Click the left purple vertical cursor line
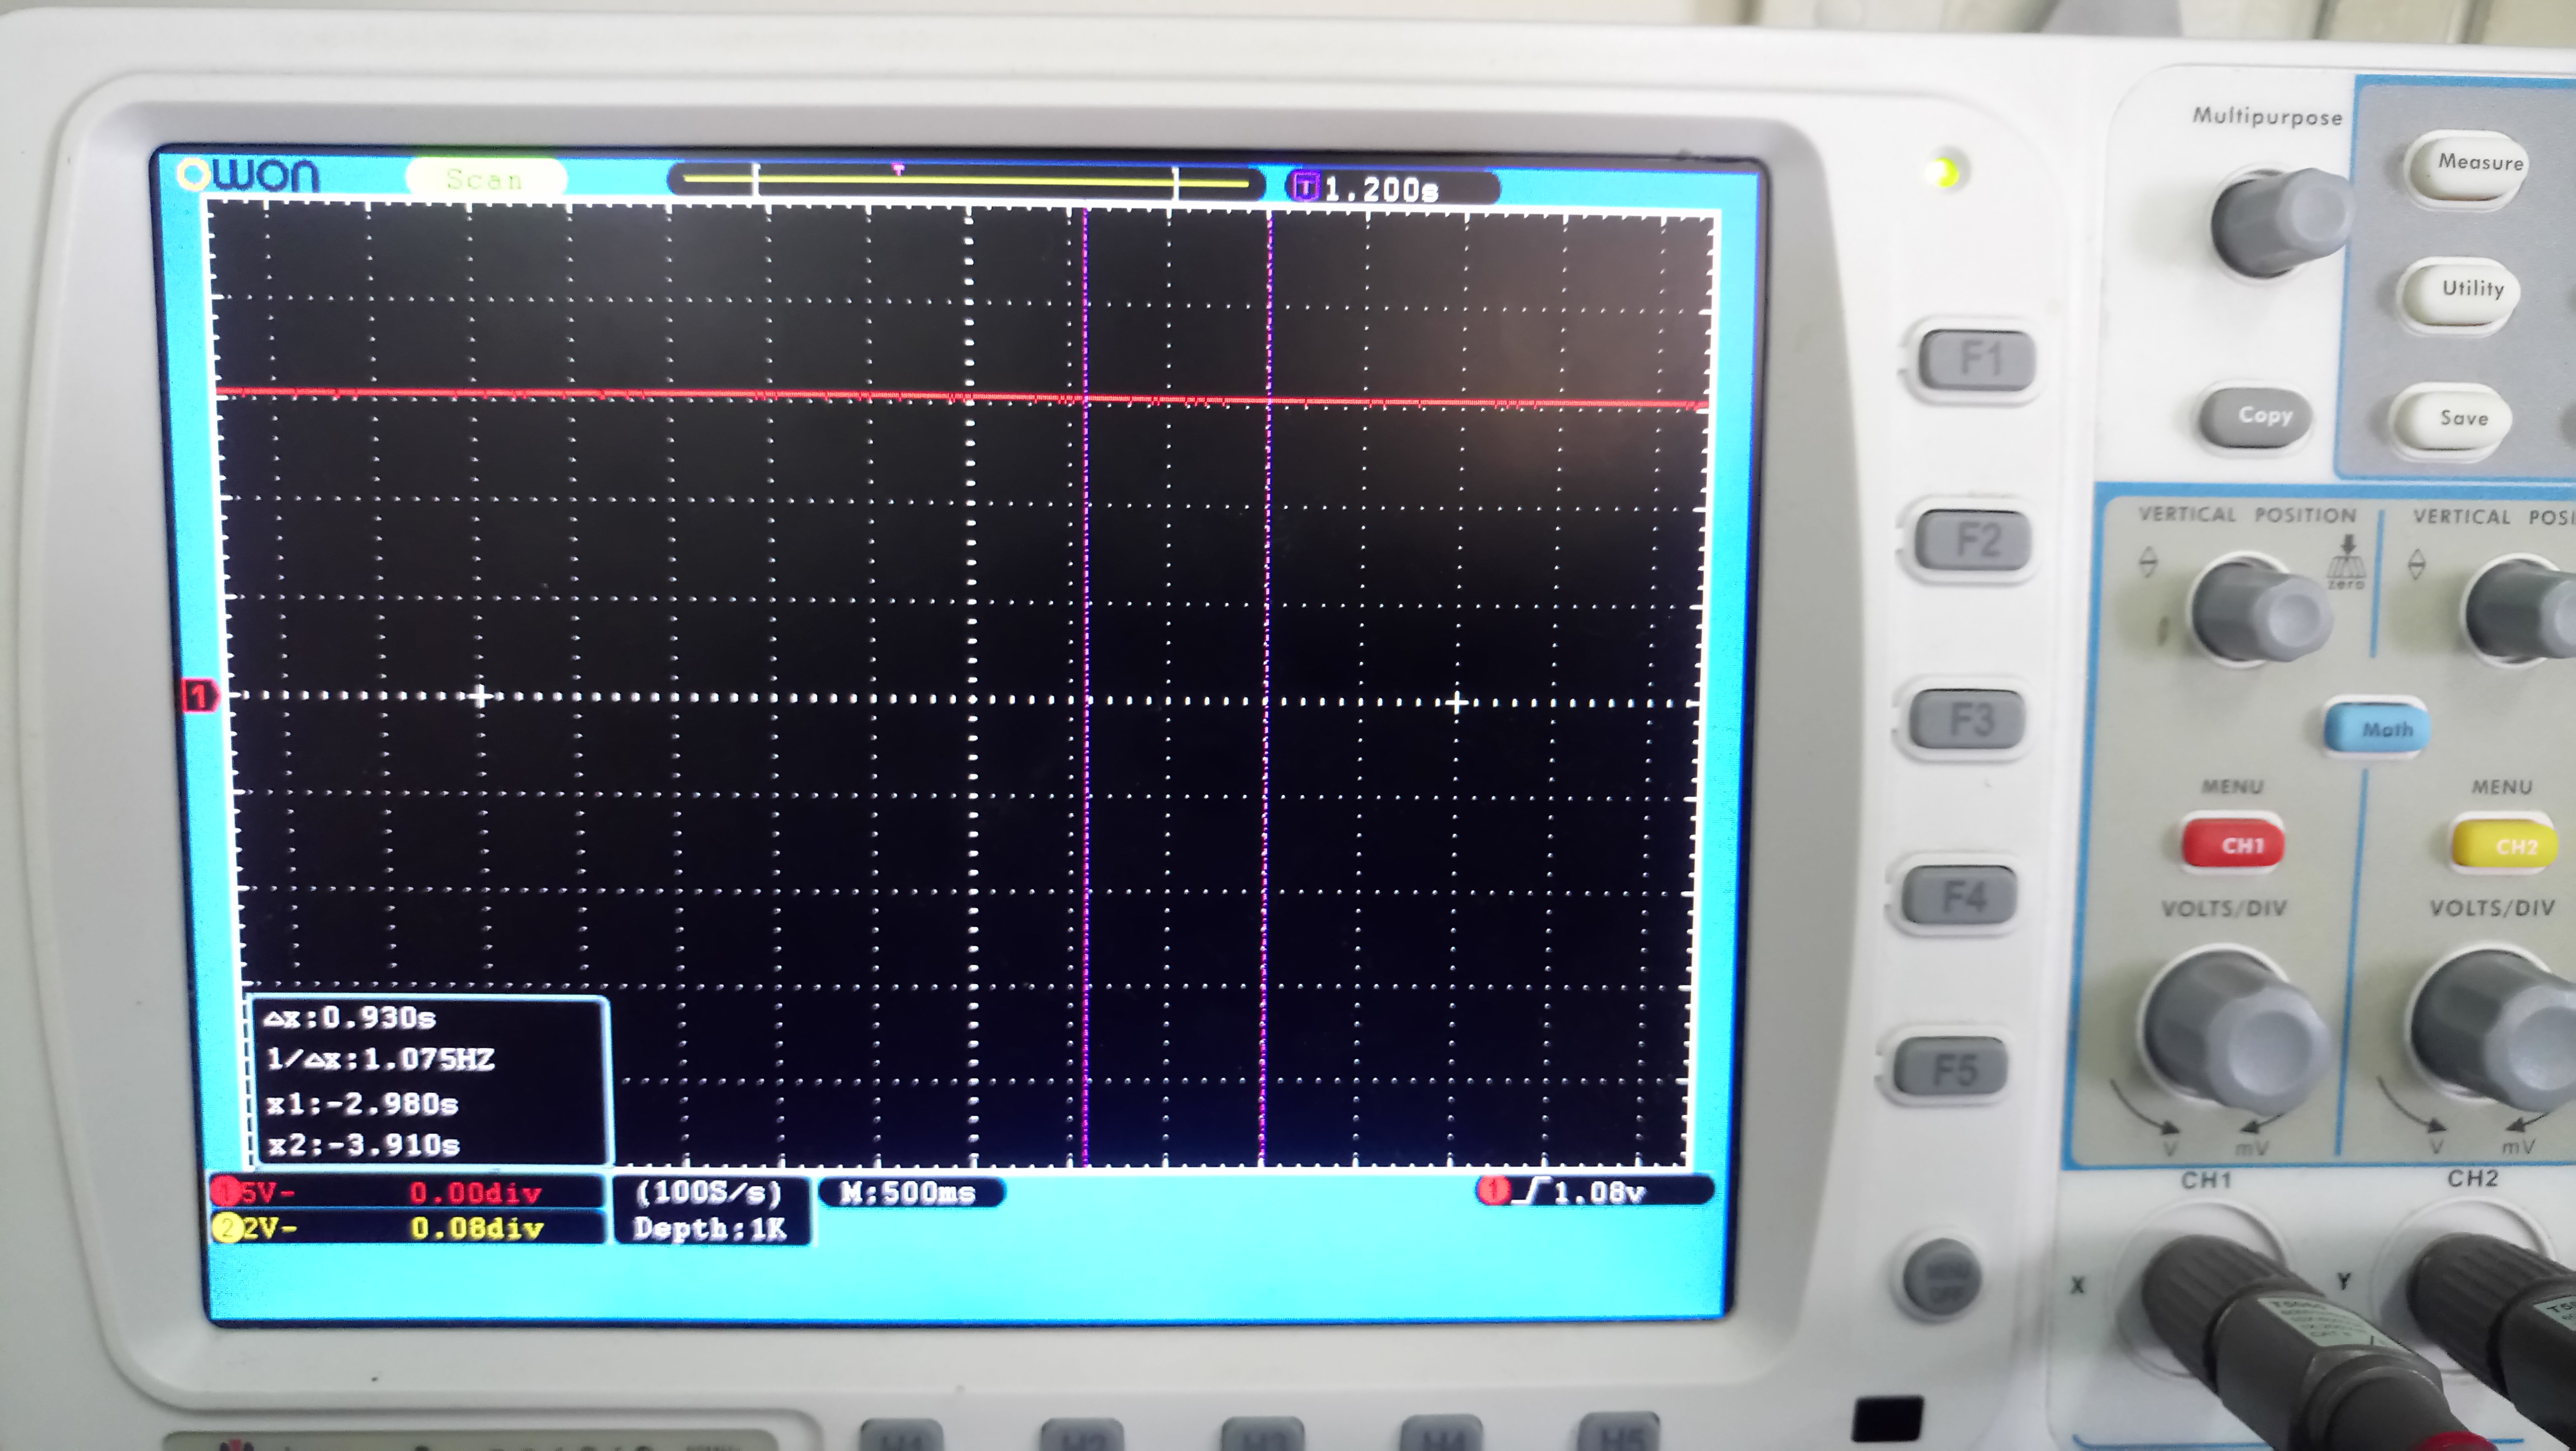This screenshot has height=1451, width=2576. [x=1086, y=688]
